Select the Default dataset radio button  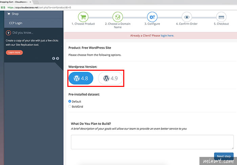(70, 101)
